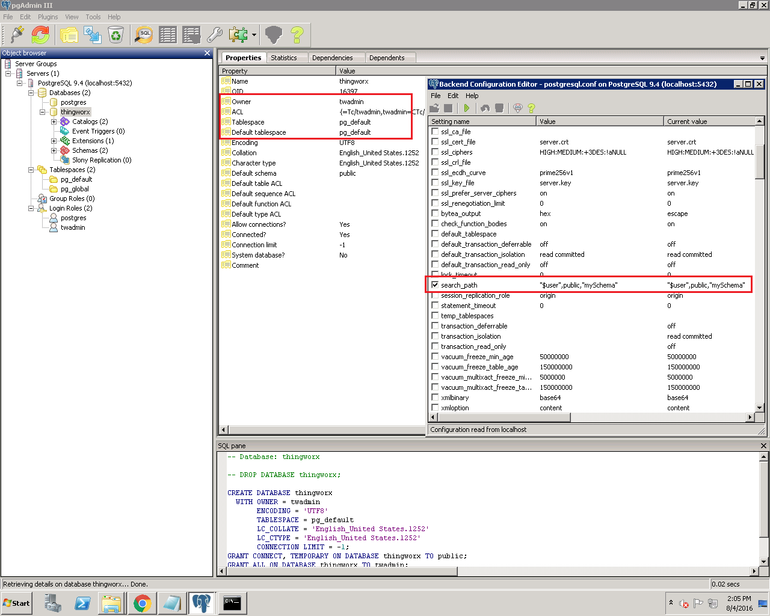Click the elephant hint icon in Configuration Editor

pyautogui.click(x=517, y=108)
